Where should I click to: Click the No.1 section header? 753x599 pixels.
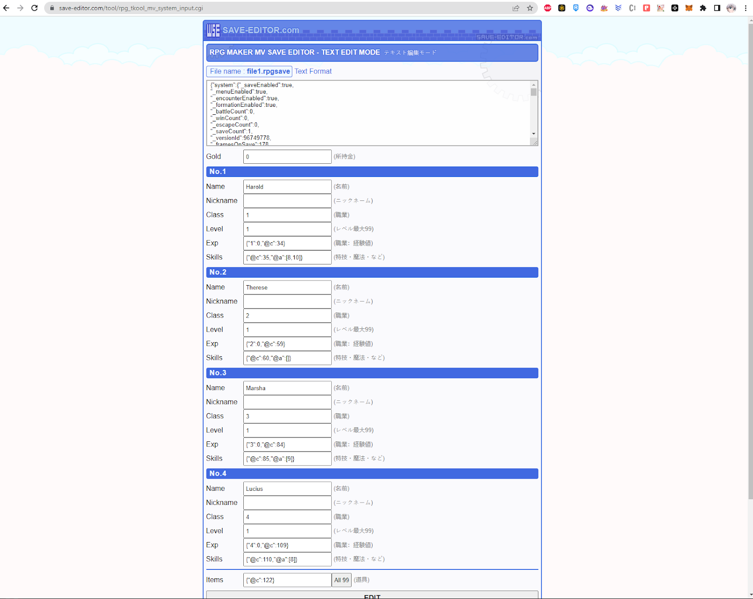click(x=372, y=172)
